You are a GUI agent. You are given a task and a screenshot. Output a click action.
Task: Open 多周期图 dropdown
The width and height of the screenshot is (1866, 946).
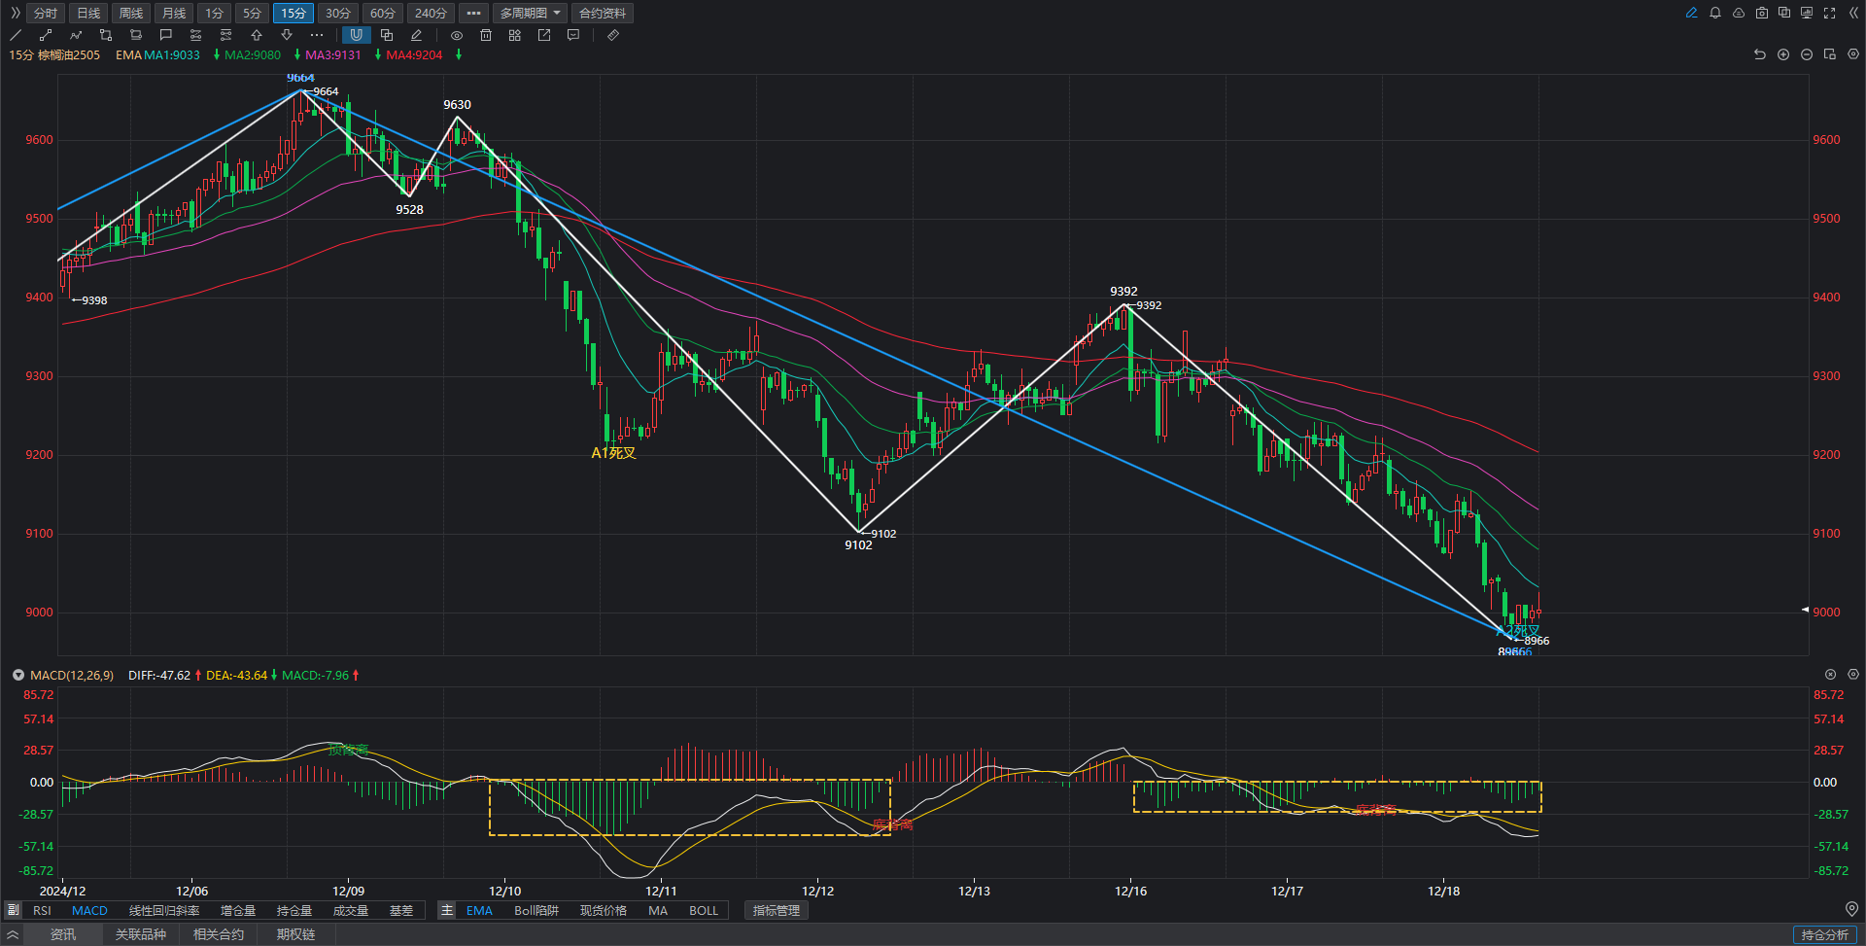coord(530,13)
